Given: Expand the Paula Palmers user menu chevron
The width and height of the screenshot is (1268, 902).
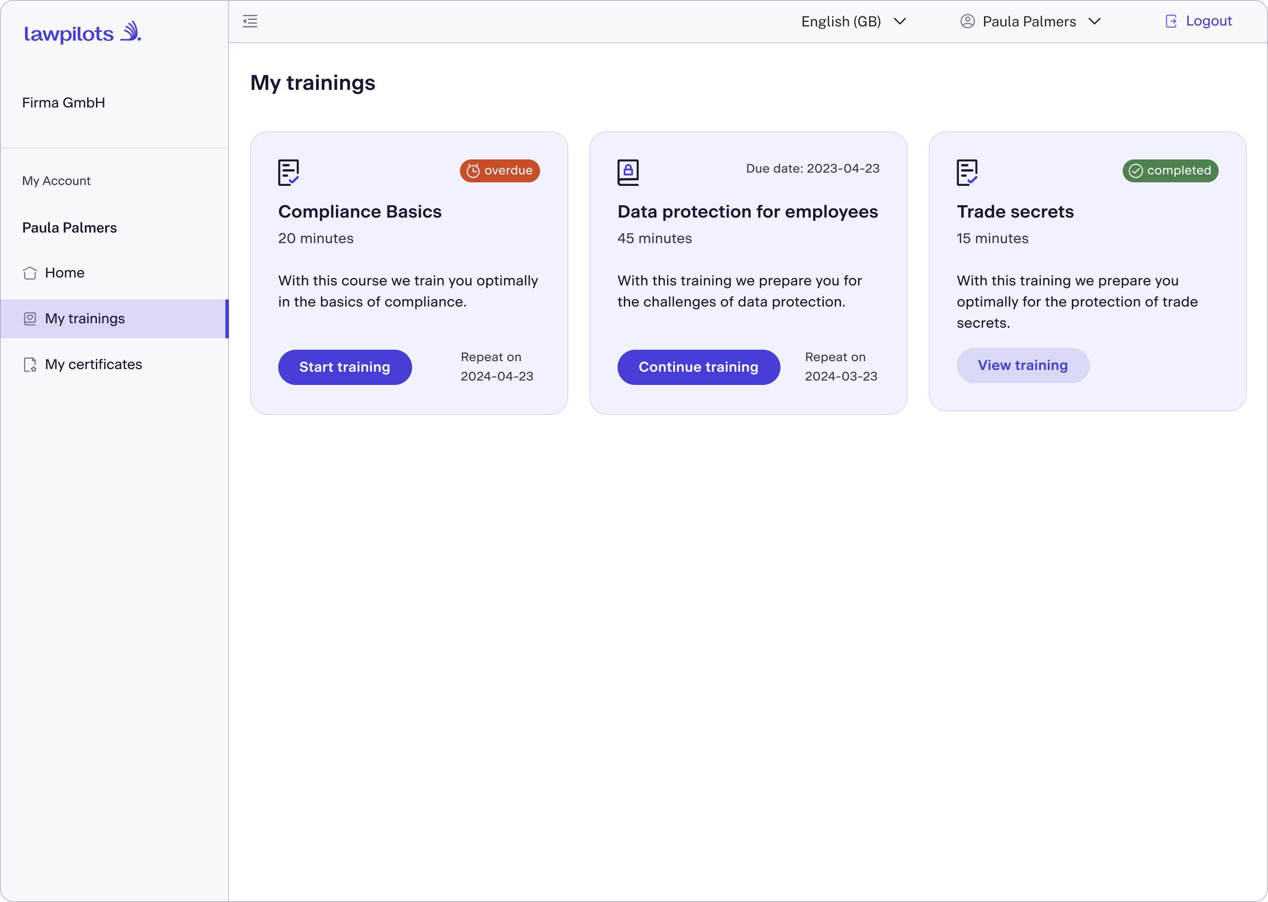Looking at the screenshot, I should click(x=1094, y=21).
